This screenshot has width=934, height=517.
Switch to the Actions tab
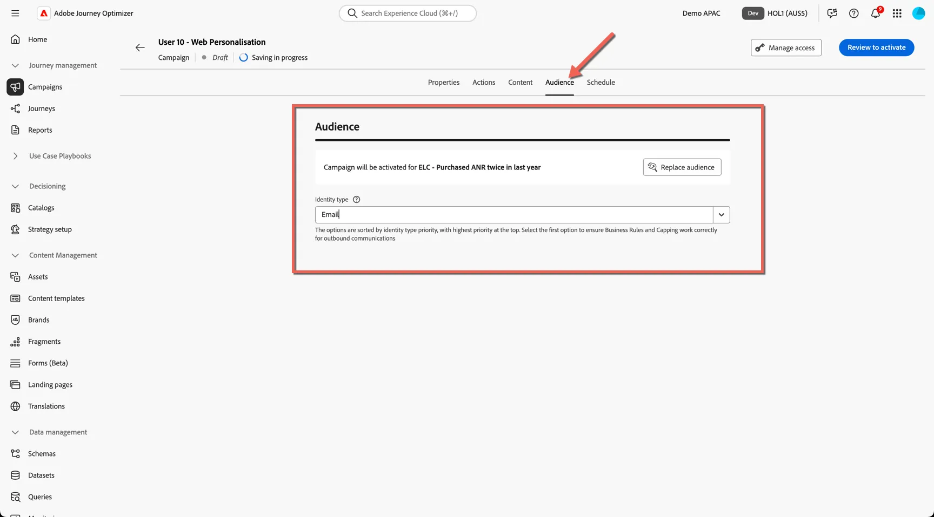pos(484,83)
